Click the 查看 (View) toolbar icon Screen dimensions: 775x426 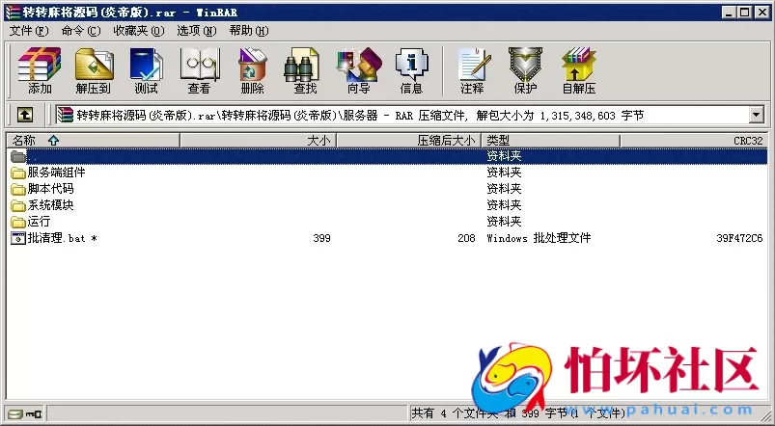pyautogui.click(x=199, y=70)
